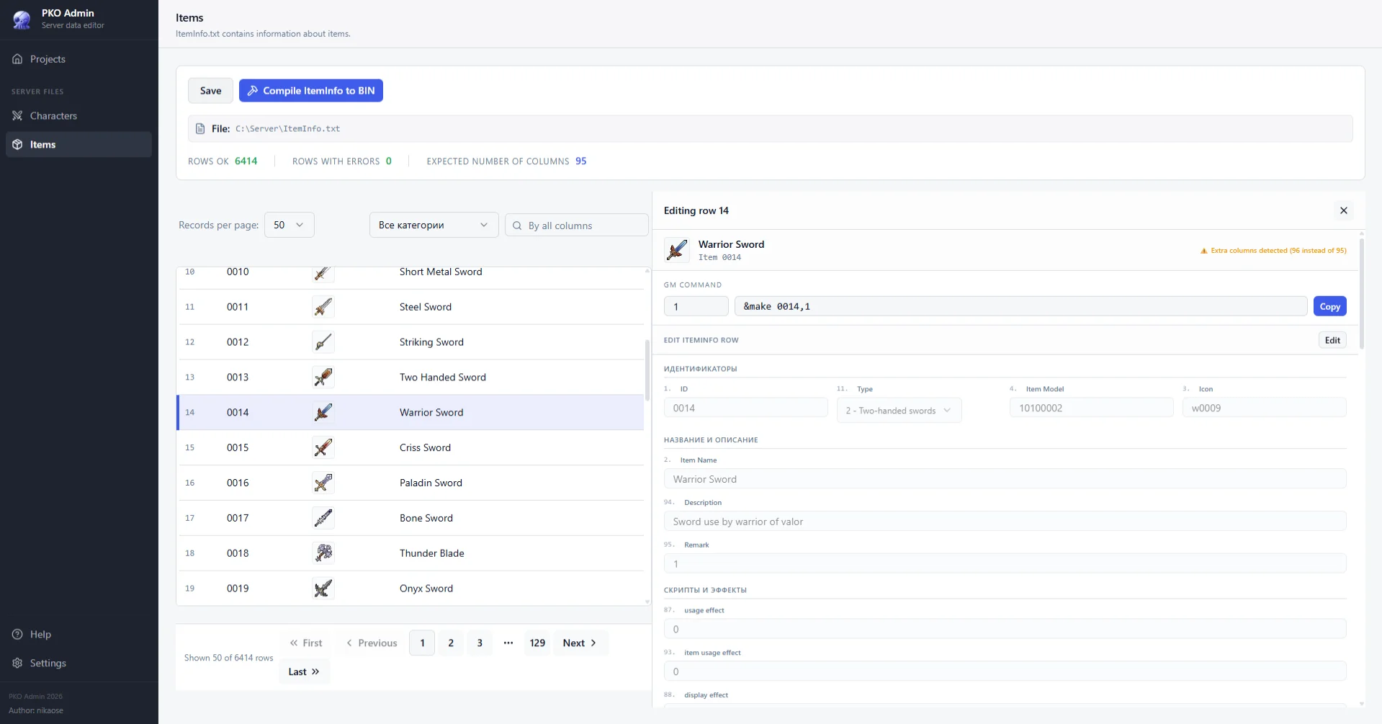Open Settings from the sidebar
The width and height of the screenshot is (1382, 724).
48,663
